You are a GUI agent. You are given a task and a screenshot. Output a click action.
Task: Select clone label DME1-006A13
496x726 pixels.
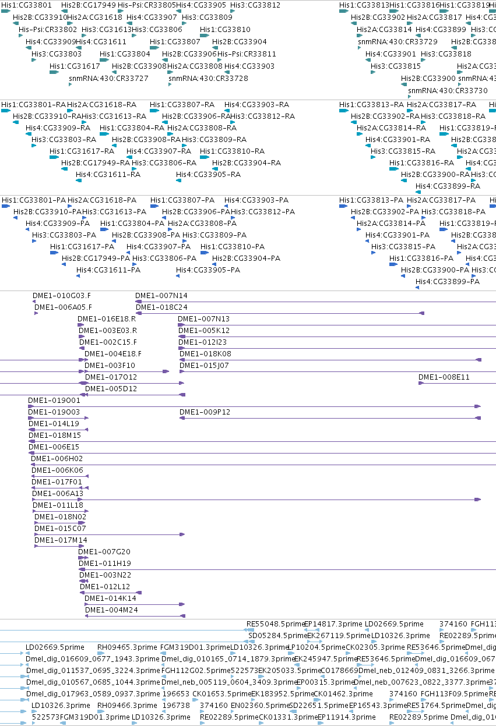click(58, 494)
